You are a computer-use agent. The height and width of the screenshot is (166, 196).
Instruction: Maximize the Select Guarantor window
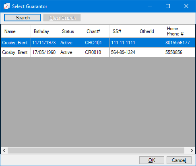168,6
